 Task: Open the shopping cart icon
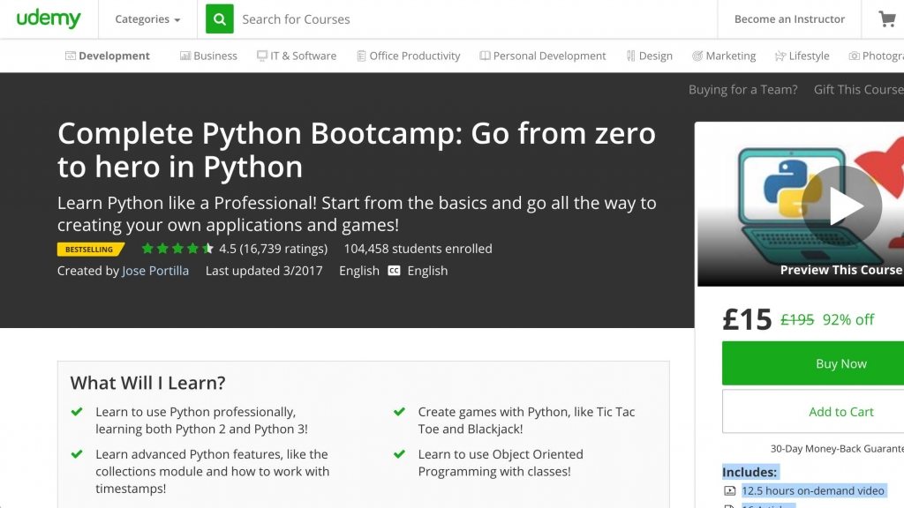point(886,19)
